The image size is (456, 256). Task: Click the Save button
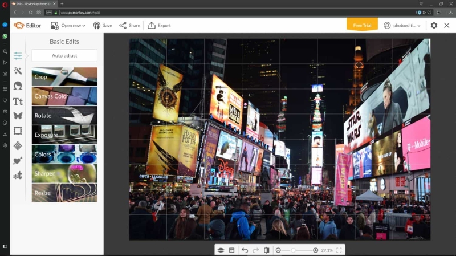coord(103,25)
